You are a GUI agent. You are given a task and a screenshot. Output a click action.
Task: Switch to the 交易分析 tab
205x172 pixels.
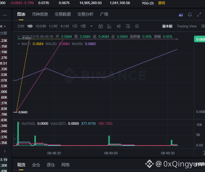click(x=85, y=14)
